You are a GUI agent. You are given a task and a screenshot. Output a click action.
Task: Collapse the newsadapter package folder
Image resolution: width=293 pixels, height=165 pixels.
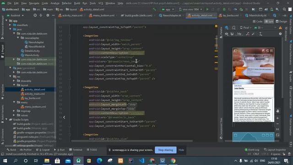[18, 38]
